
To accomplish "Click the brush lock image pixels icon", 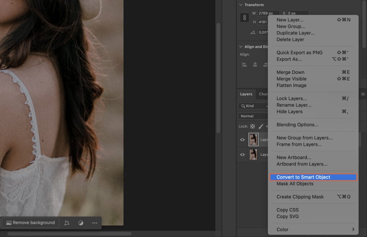I will [x=260, y=126].
